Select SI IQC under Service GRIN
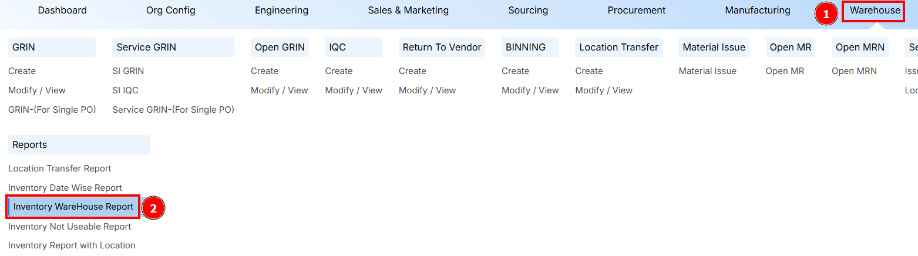918x256 pixels. pyautogui.click(x=125, y=90)
